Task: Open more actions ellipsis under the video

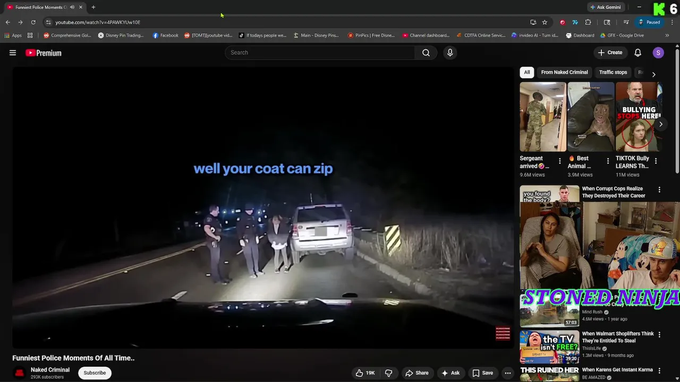Action: click(508, 373)
